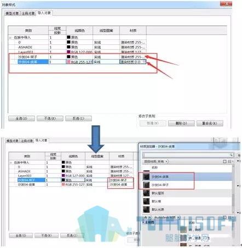Screen dimensions: 242x248
Task: Select the 沙发04-皮革 material thumbnail
Action: click(146, 177)
